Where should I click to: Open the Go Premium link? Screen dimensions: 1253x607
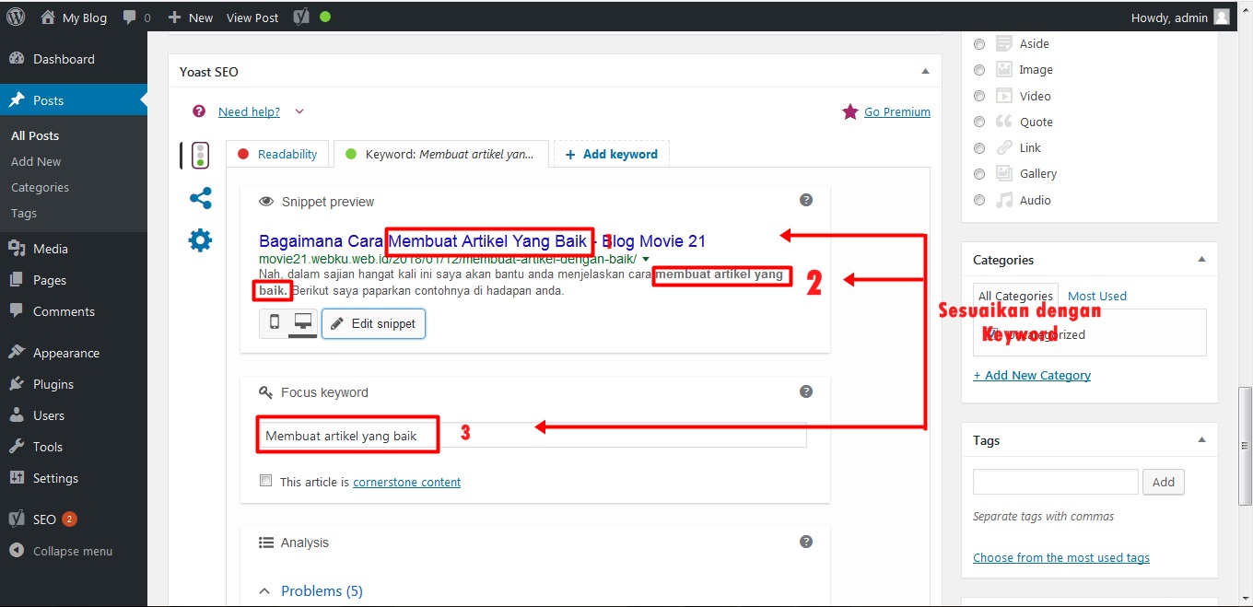tap(897, 111)
